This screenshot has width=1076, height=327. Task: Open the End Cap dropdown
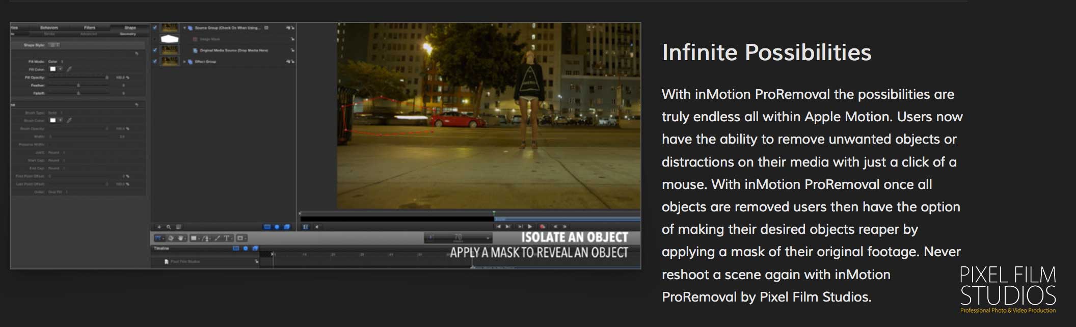pyautogui.click(x=57, y=168)
